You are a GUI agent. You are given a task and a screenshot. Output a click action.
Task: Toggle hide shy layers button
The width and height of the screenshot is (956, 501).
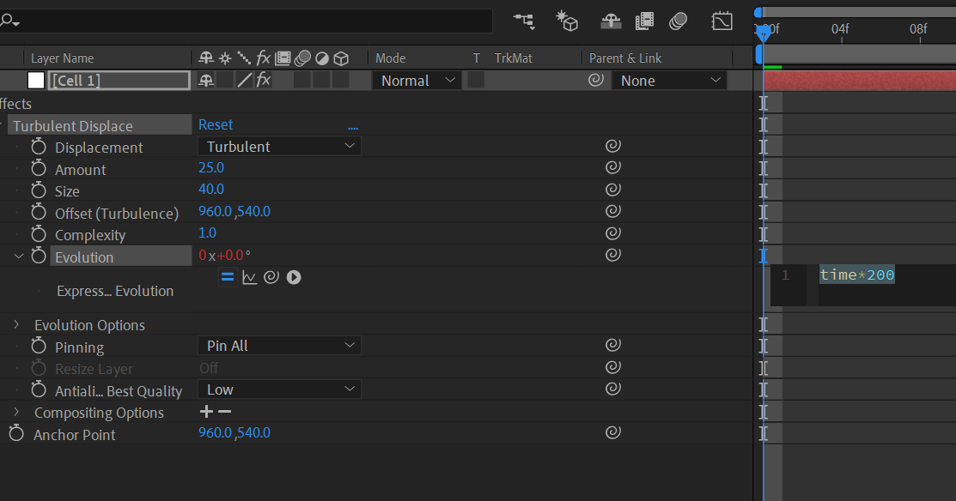(x=611, y=21)
